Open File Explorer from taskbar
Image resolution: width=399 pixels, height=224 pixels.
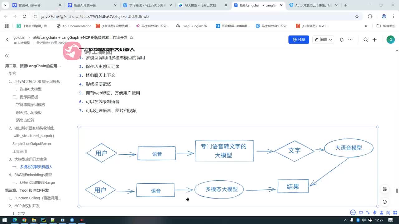(x=34, y=220)
